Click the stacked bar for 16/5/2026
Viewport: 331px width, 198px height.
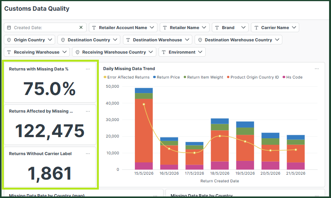tap(169, 154)
